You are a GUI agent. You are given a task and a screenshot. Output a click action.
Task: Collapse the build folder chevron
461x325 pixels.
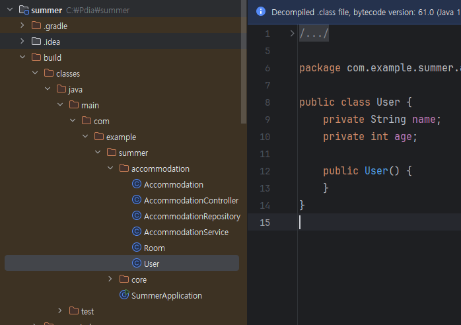(x=22, y=57)
